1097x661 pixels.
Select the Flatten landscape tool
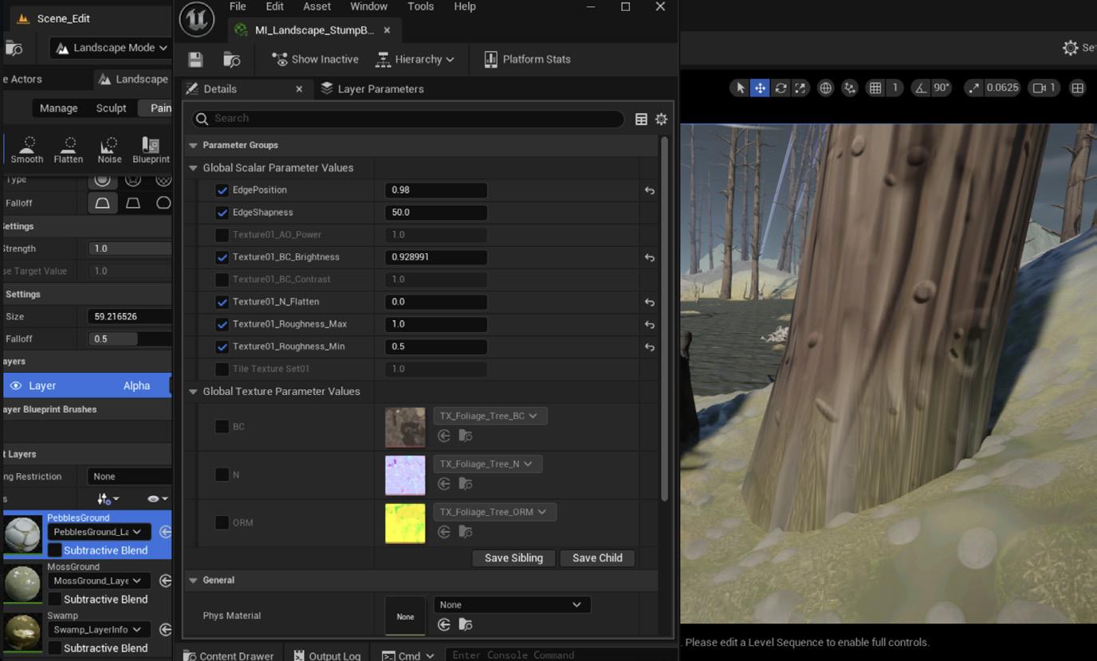click(x=69, y=149)
